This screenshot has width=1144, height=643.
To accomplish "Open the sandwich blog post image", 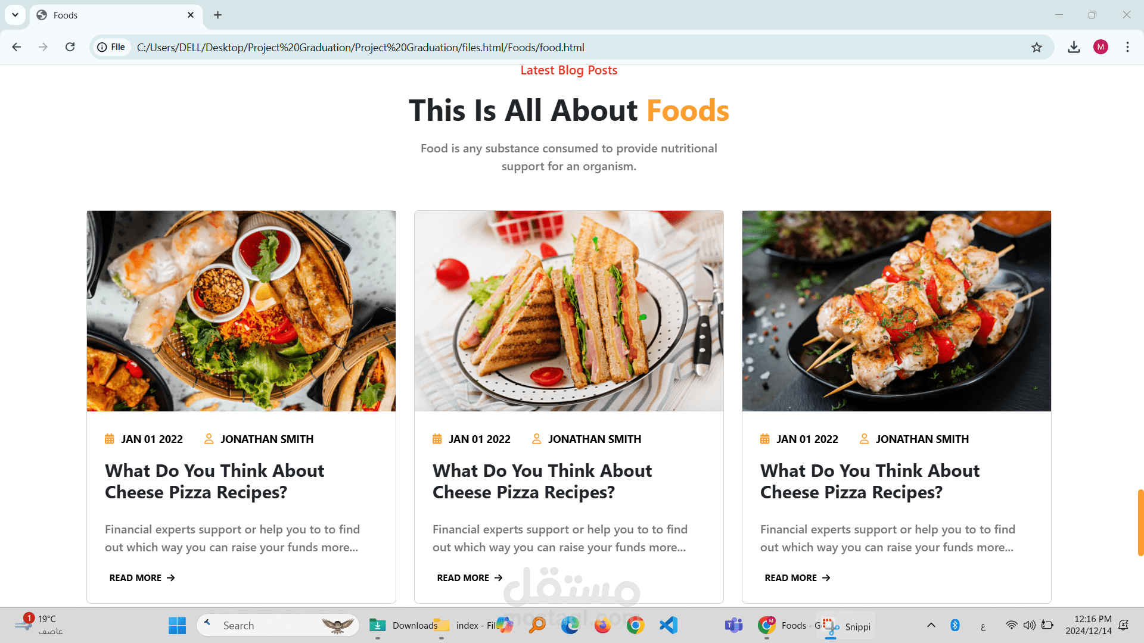I will (x=568, y=310).
